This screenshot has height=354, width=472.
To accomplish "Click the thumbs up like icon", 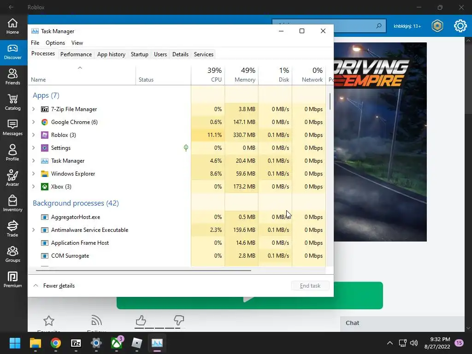I will click(141, 320).
